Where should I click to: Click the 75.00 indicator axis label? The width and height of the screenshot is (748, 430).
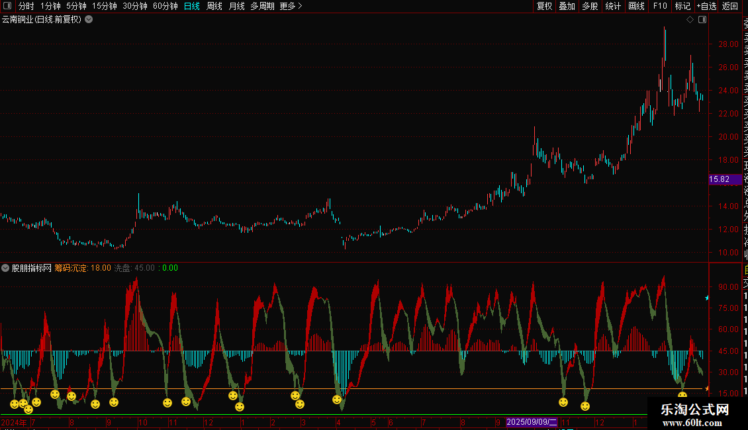(728, 308)
